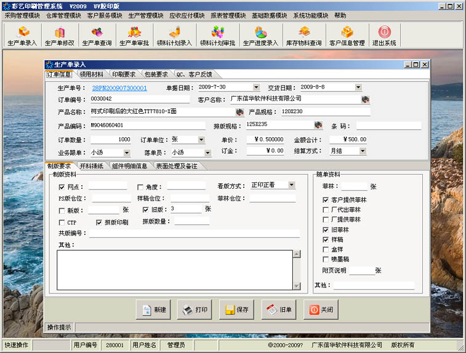Open the 仓库管理模块 menu
The image size is (466, 353).
[63, 15]
